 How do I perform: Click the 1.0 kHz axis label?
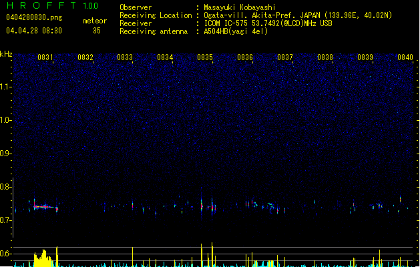click(6, 120)
